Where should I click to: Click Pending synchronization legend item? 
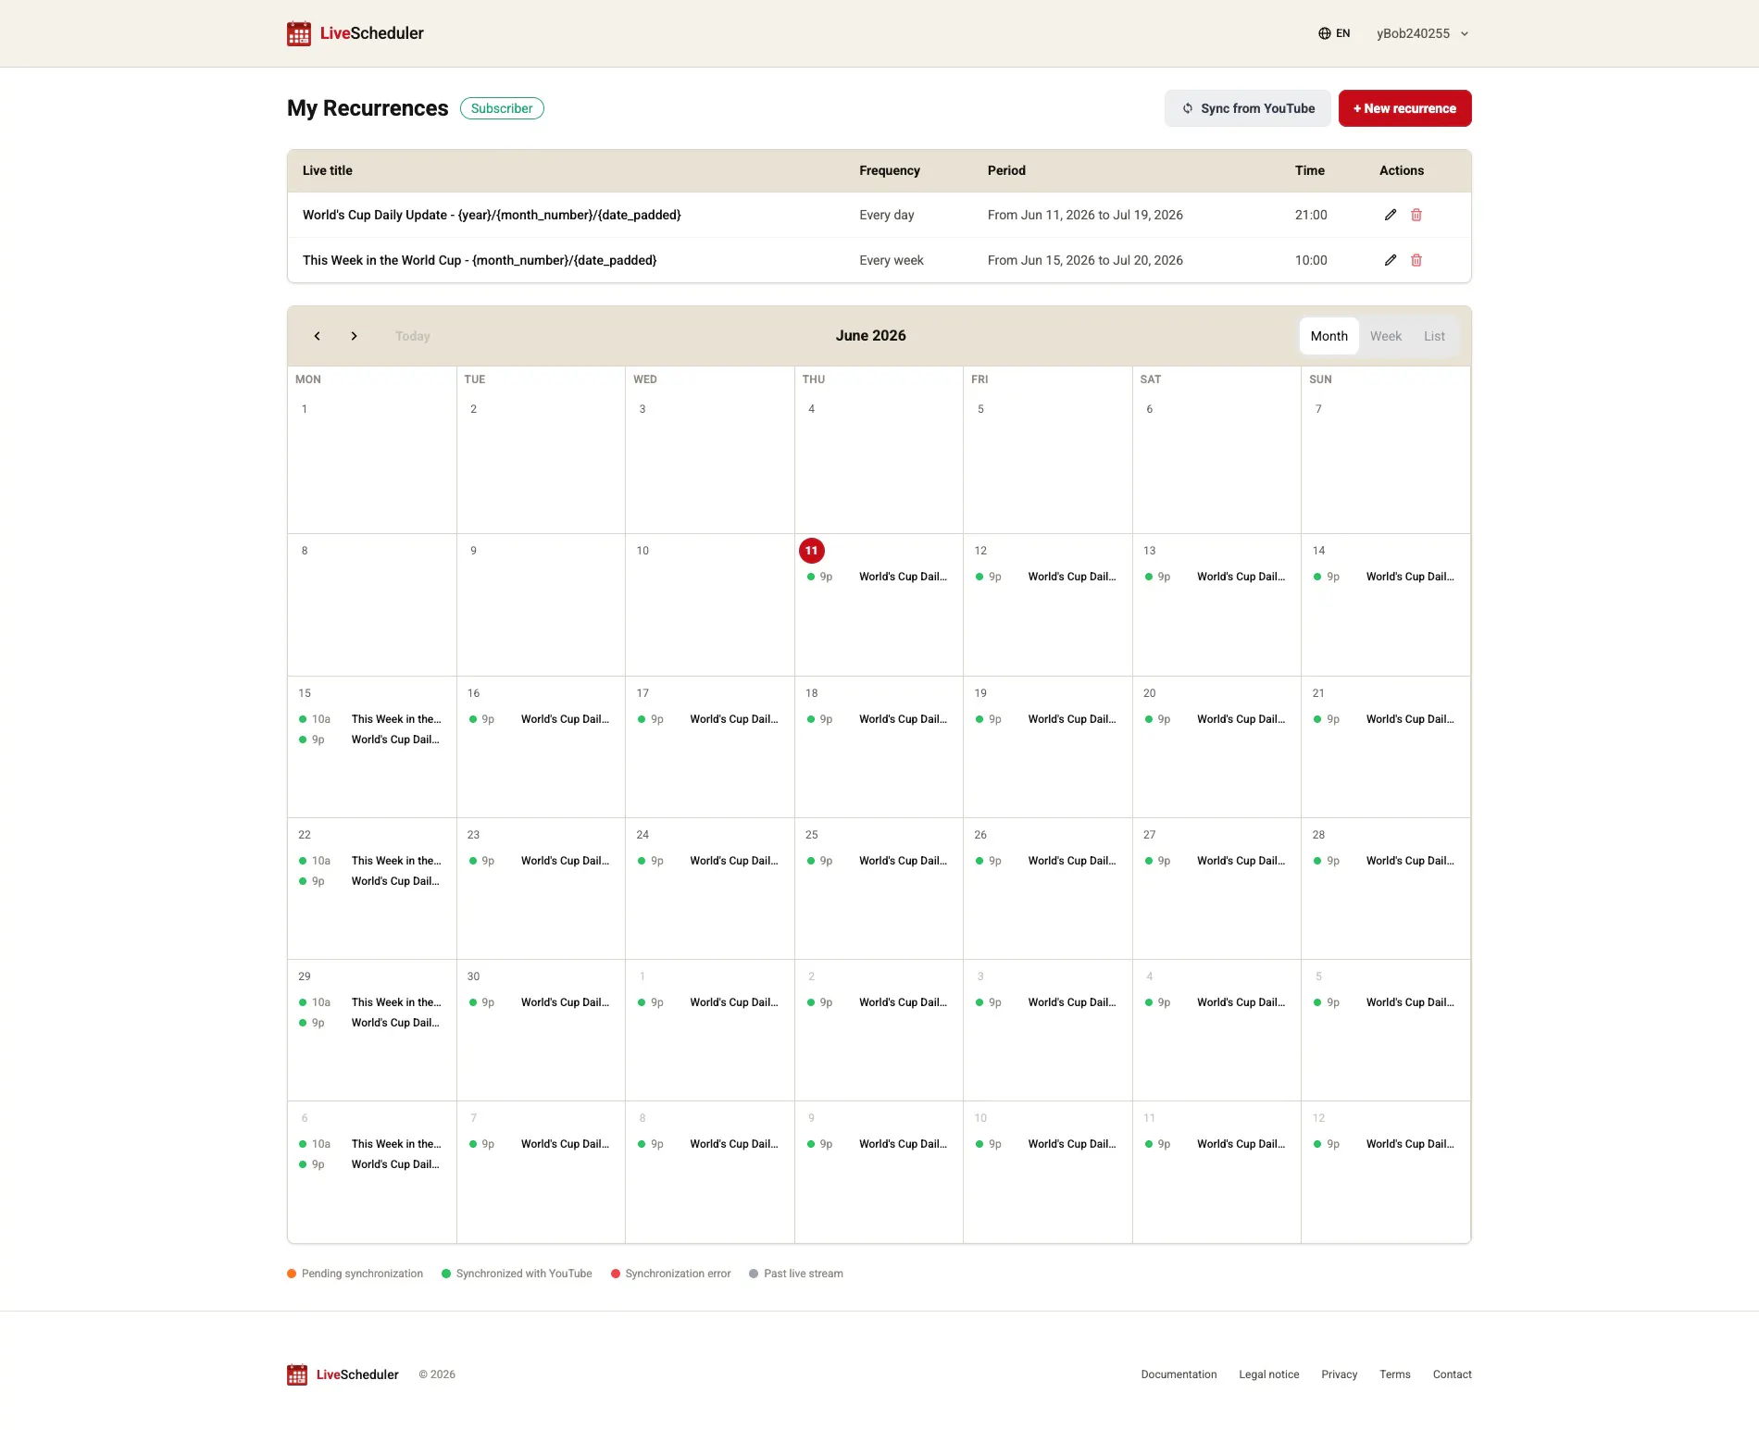click(x=355, y=1274)
